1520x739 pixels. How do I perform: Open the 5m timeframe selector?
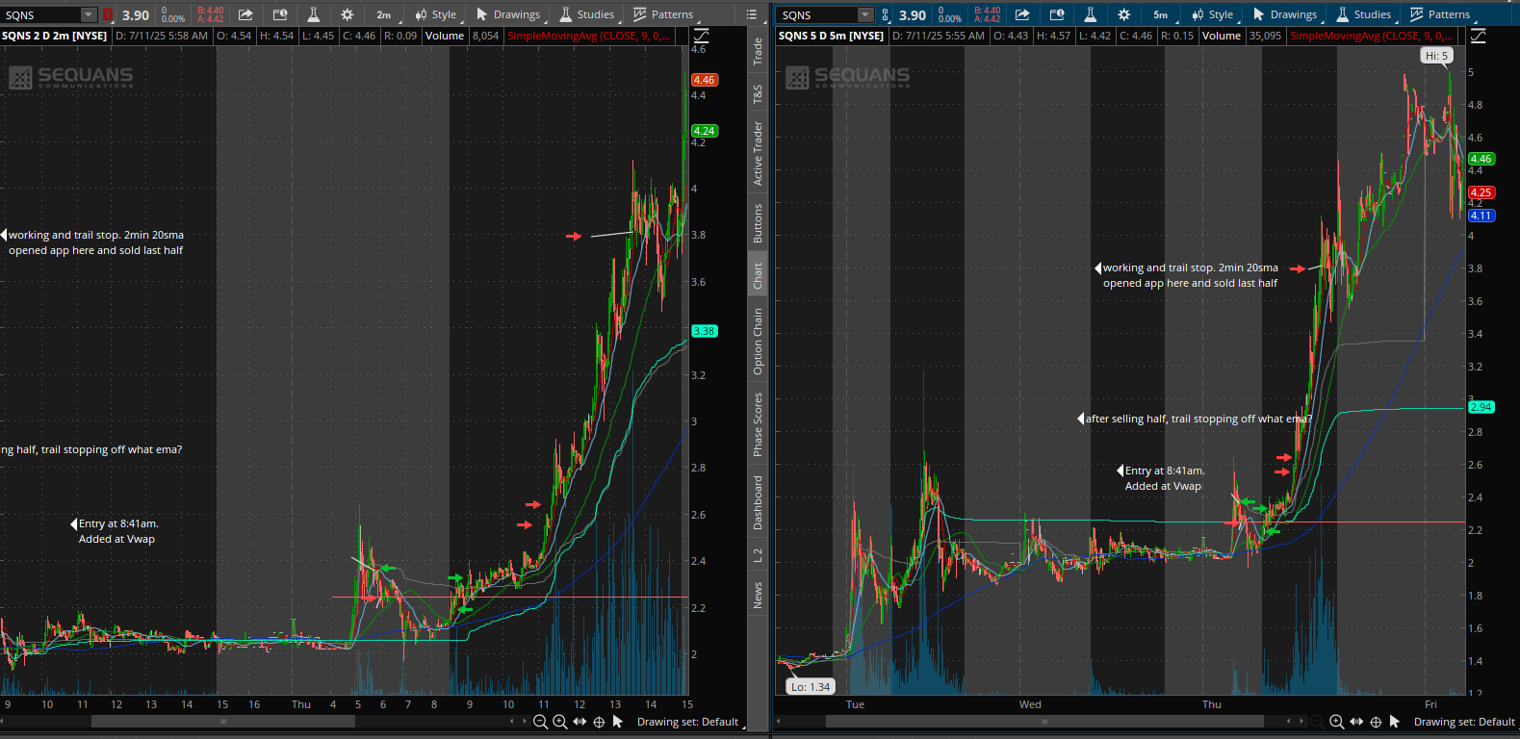(1161, 14)
